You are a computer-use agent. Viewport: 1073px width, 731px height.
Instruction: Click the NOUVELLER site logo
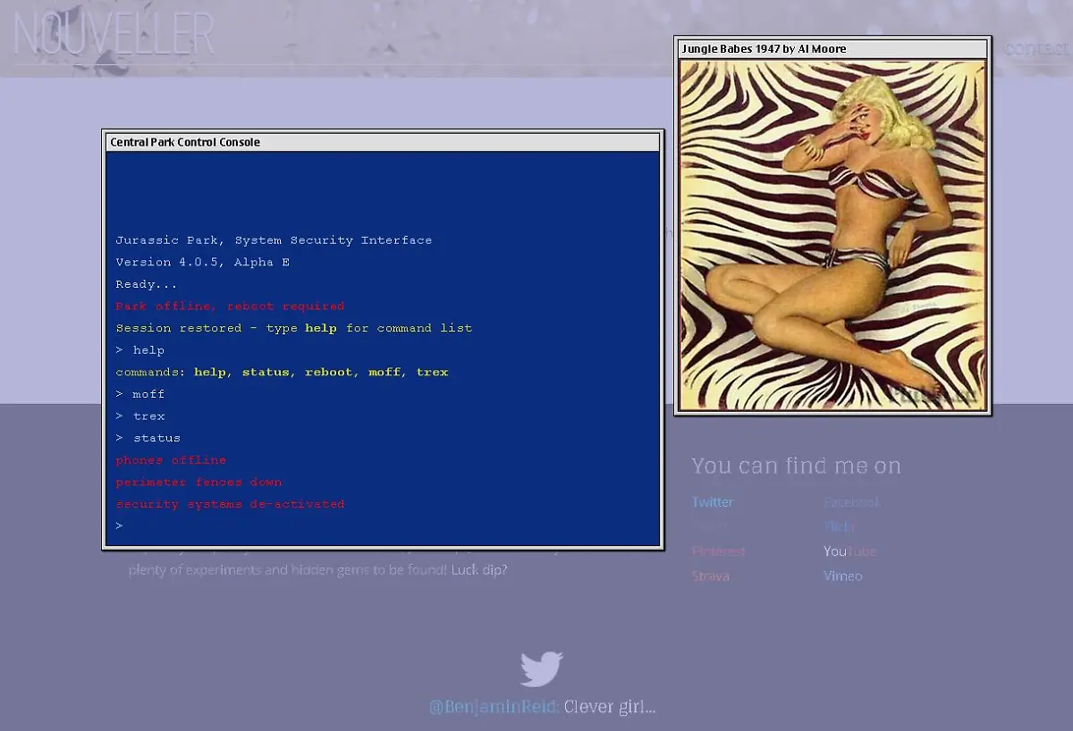click(x=114, y=35)
